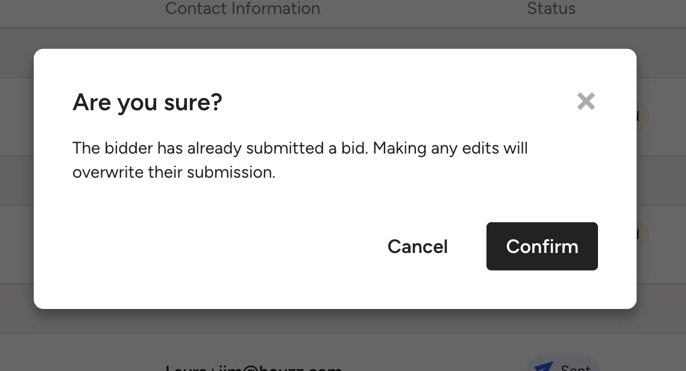
Task: Click the "Making any edits will" warning text
Action: pyautogui.click(x=450, y=148)
